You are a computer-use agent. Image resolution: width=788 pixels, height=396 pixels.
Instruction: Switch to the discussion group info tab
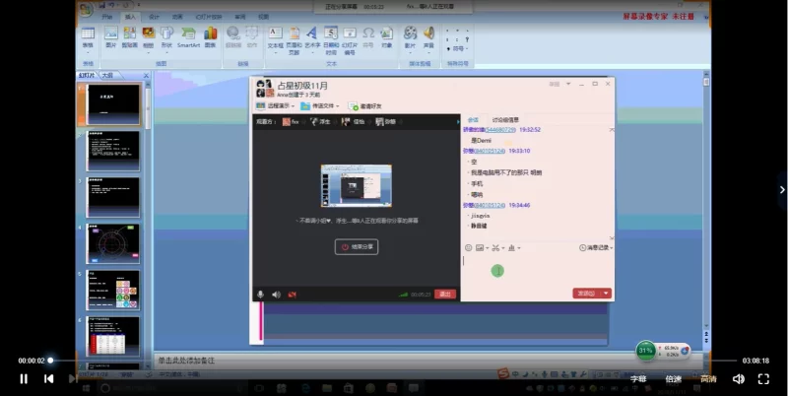coord(505,119)
